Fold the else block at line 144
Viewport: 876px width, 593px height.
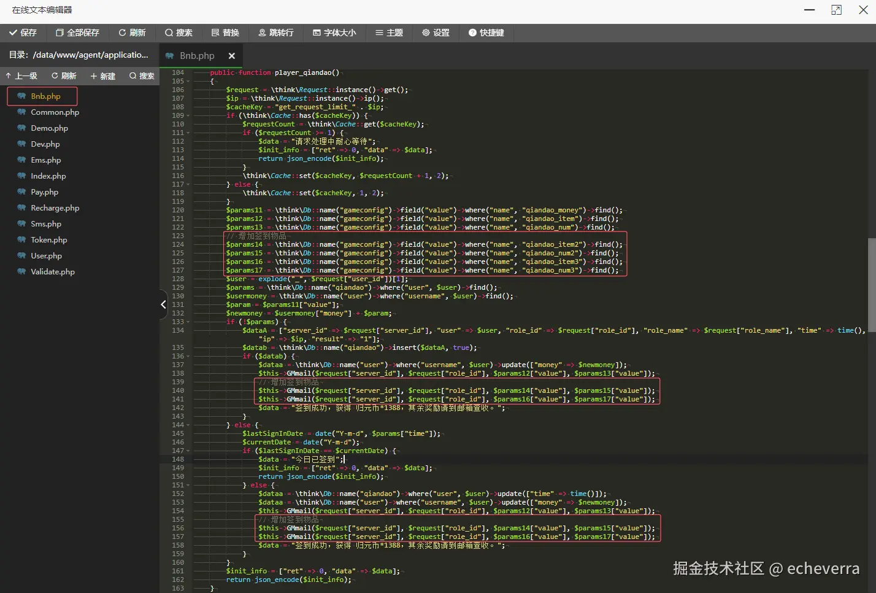tap(188, 425)
